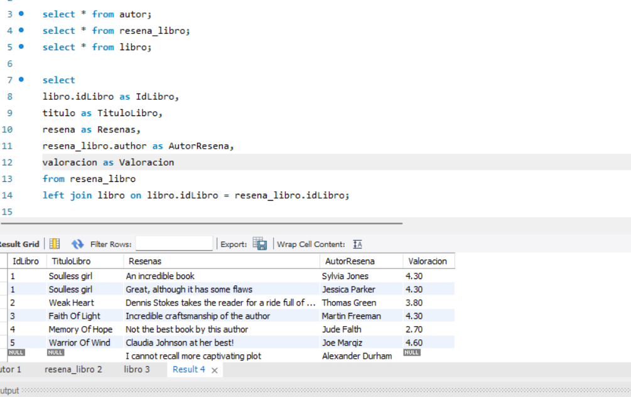Sort by the Valoracion column header

[x=428, y=261]
